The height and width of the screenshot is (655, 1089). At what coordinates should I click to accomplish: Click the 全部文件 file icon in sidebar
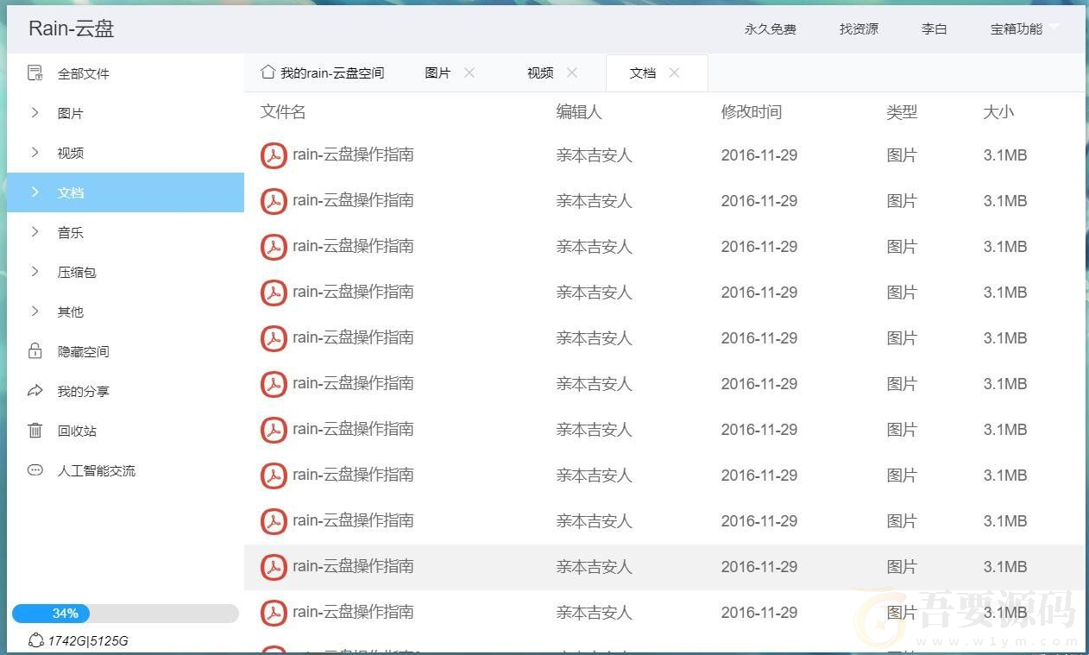point(35,73)
